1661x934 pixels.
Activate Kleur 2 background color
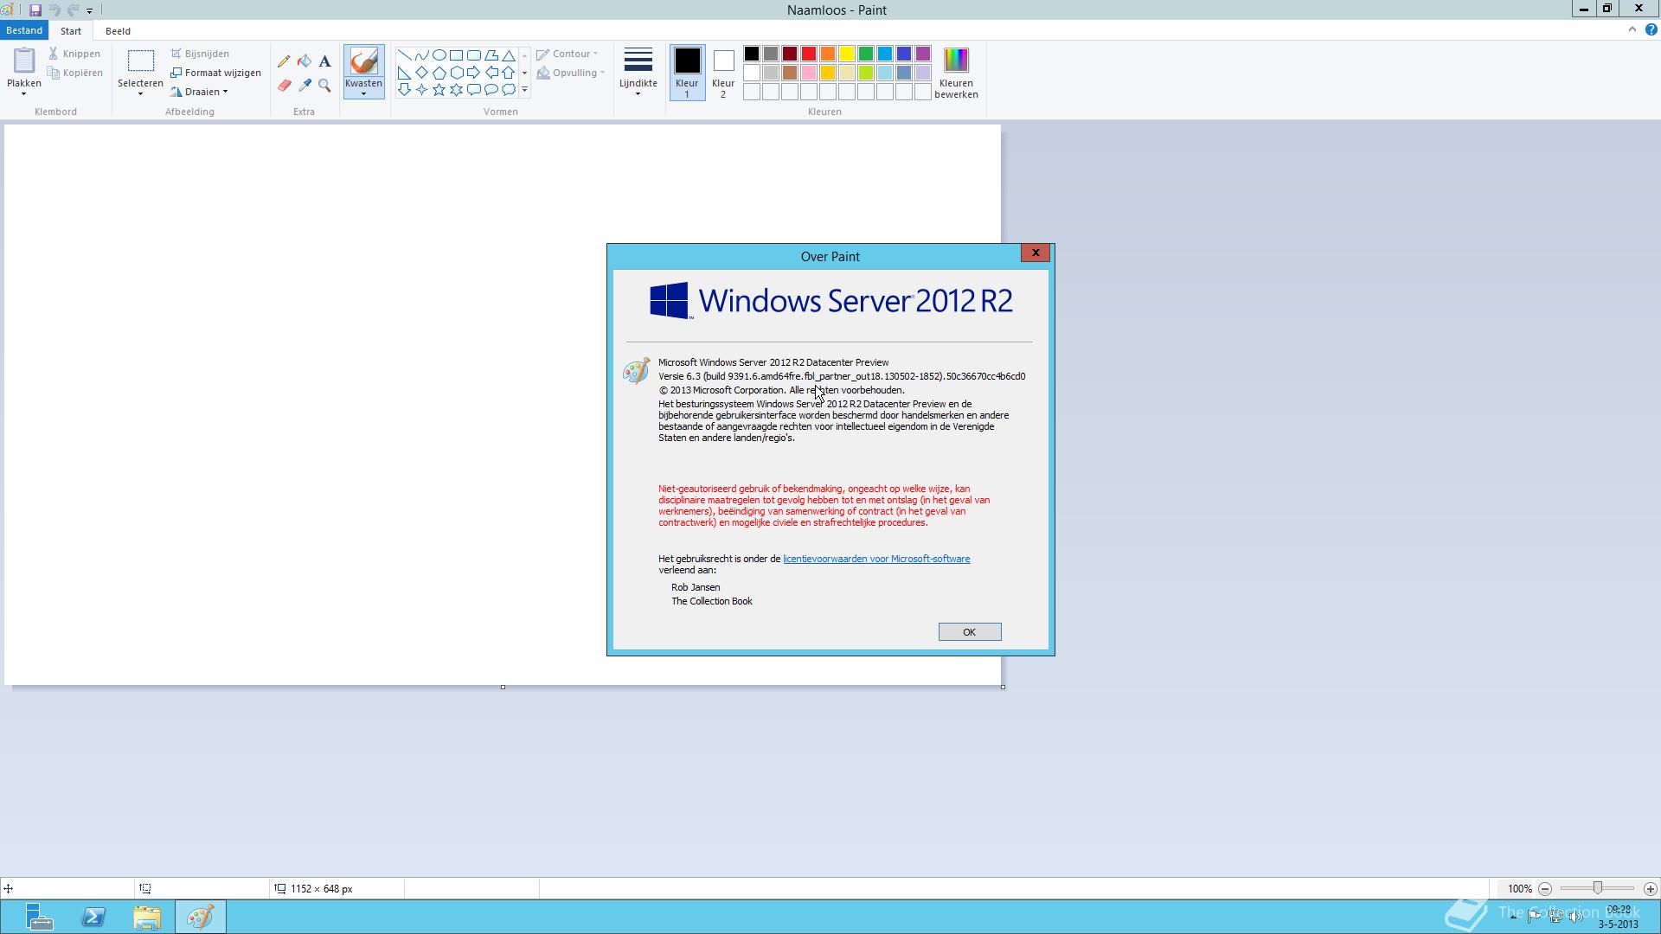pos(723,73)
